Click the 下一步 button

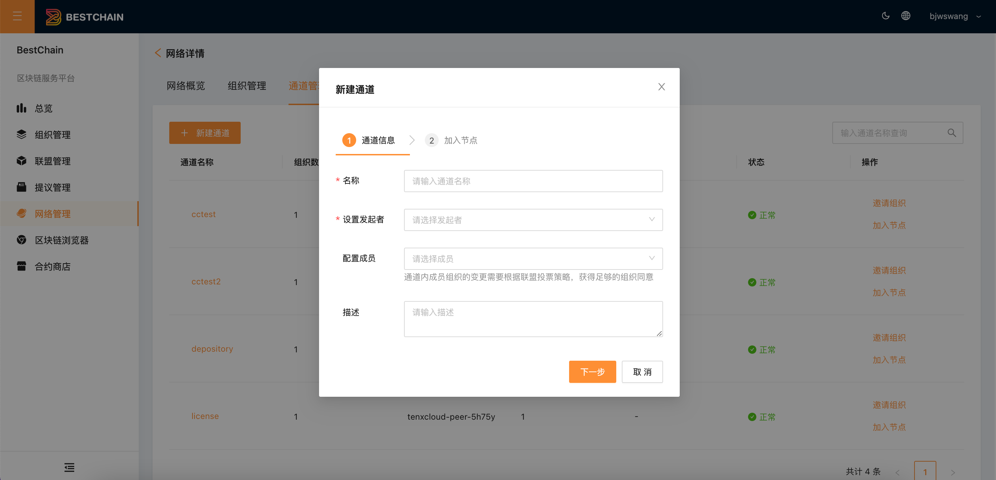[592, 372]
